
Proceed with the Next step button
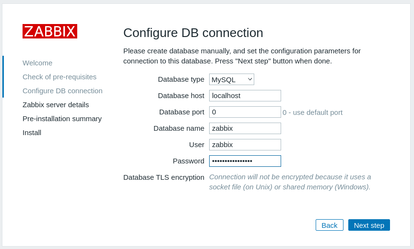[369, 225]
